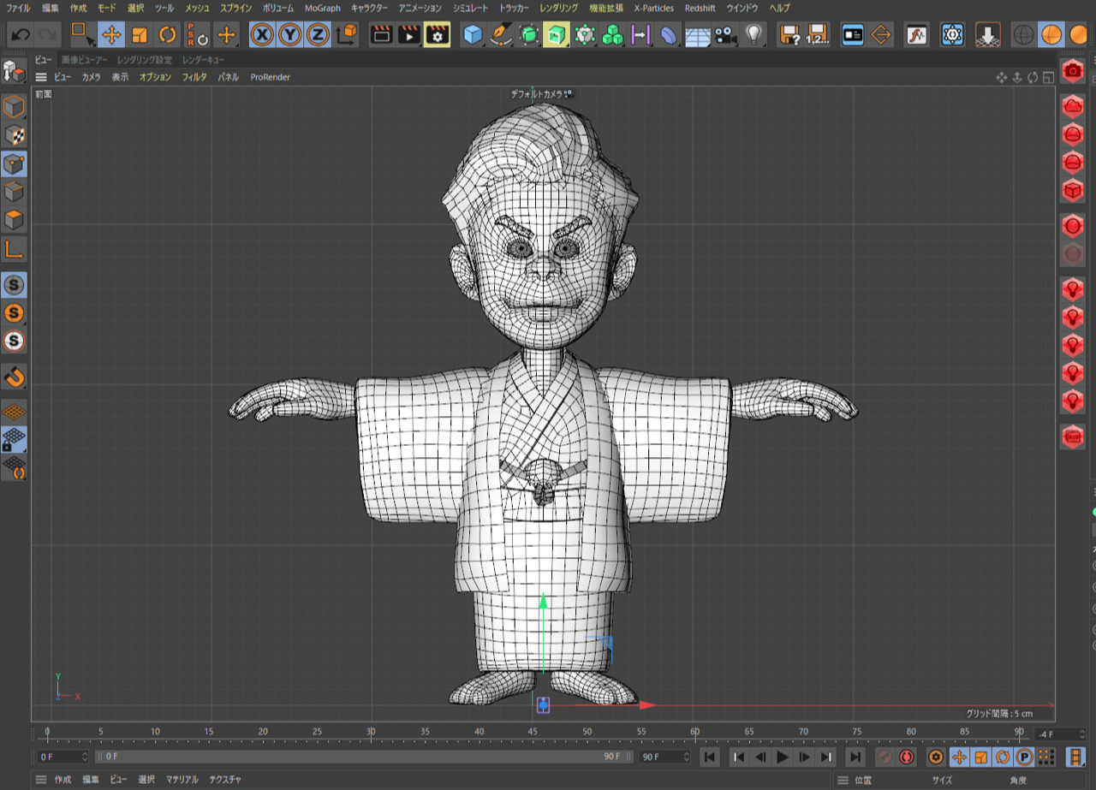Add a light using the bulb icon
The width and height of the screenshot is (1096, 790).
753,35
